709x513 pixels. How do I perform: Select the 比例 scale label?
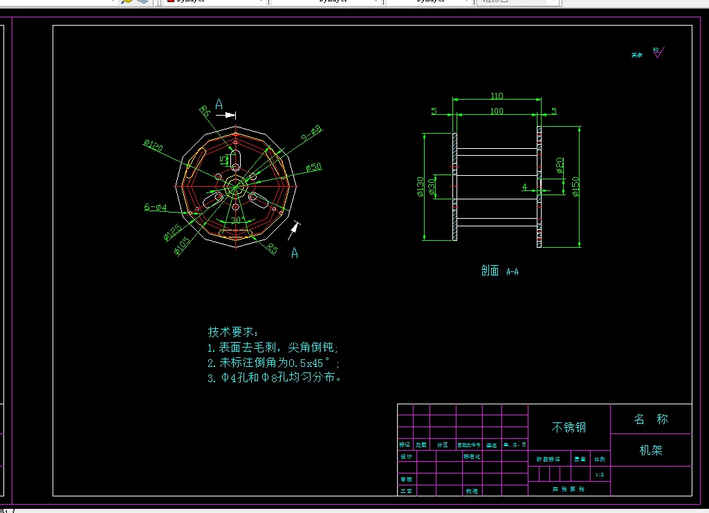(x=600, y=459)
